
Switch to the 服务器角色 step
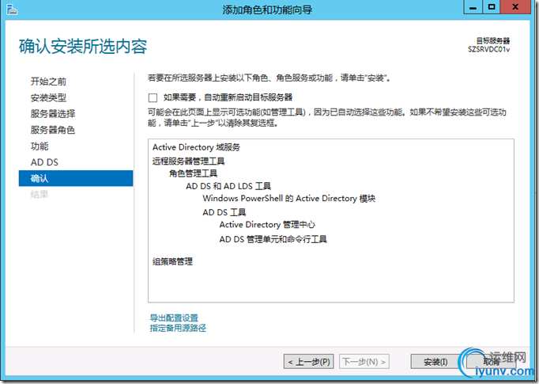pos(53,130)
